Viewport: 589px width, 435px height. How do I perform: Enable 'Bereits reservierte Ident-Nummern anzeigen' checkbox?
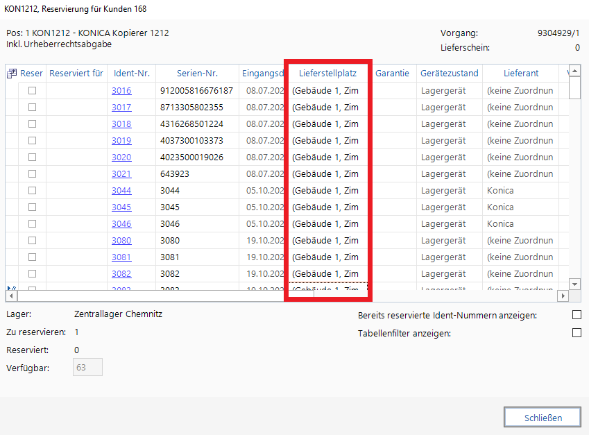click(576, 315)
